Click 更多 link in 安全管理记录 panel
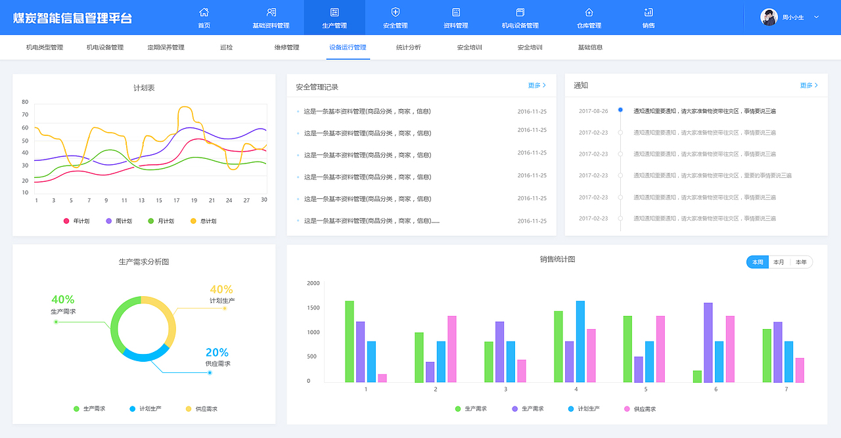The image size is (841, 438). [537, 85]
